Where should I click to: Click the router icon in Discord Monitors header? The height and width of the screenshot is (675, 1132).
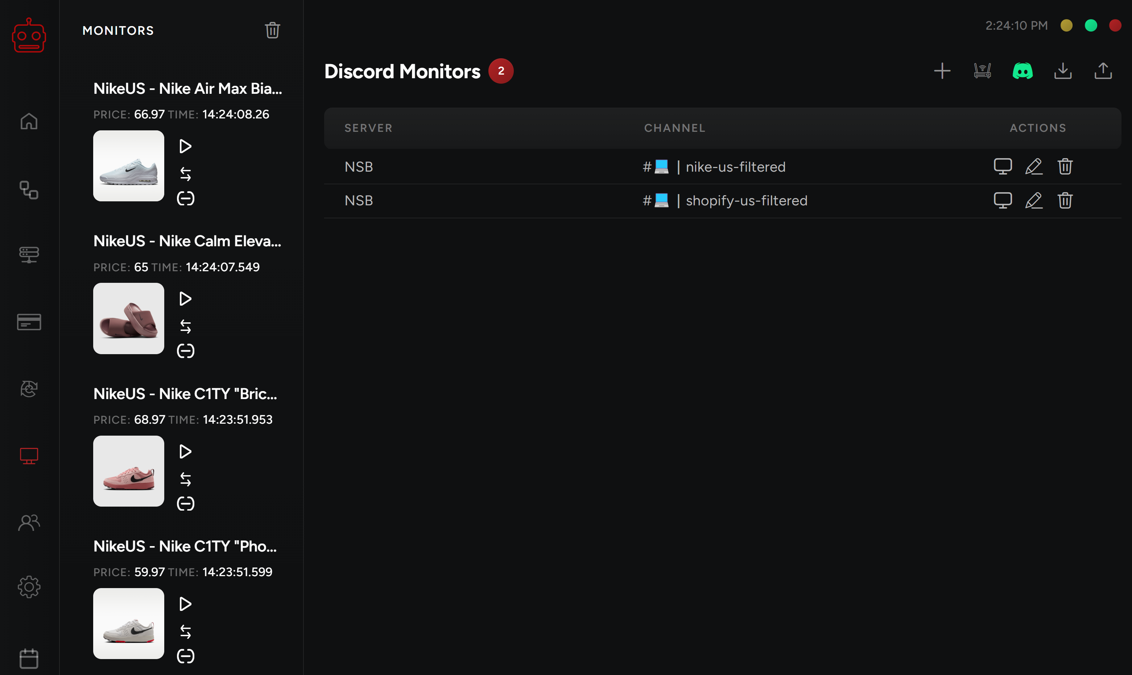(982, 71)
